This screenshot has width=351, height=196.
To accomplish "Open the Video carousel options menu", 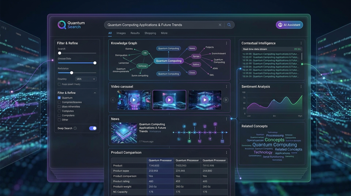I will tap(226, 87).
